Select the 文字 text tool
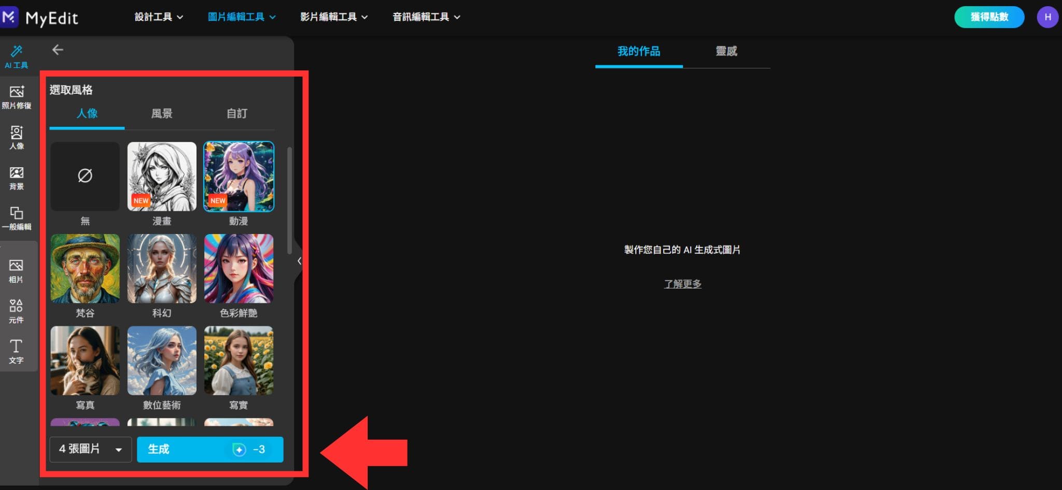 pyautogui.click(x=16, y=351)
